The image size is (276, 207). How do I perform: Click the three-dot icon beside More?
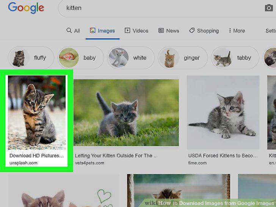(x=230, y=30)
